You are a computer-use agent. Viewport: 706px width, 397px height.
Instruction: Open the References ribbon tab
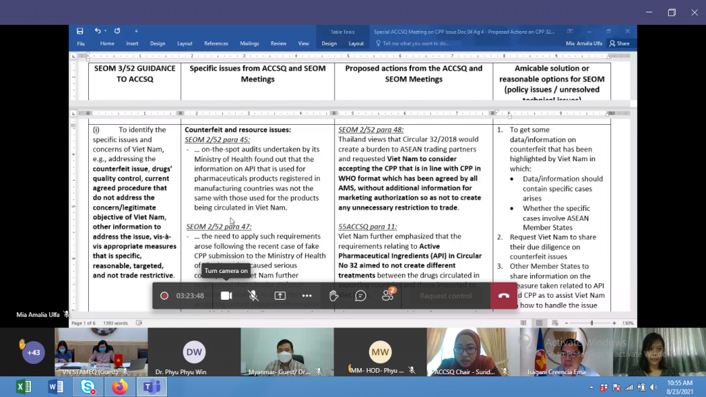[x=216, y=43]
